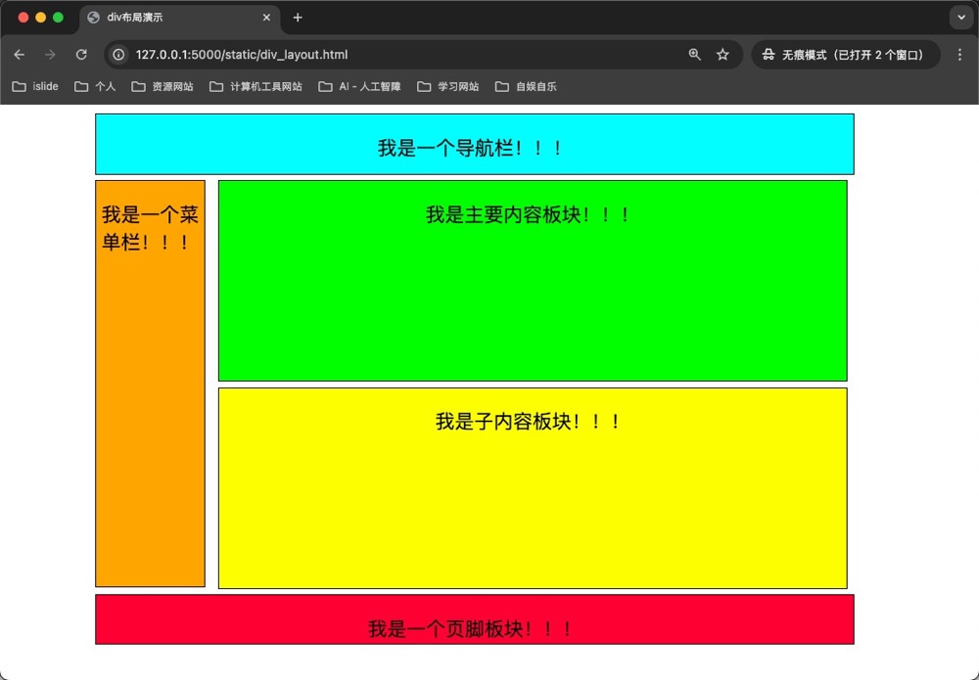
Task: Click the cyan navigation bar block
Action: click(474, 143)
